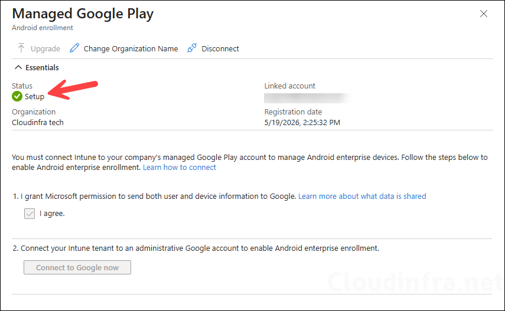The width and height of the screenshot is (505, 311).
Task: Open the Learn how to connect link
Action: coord(180,168)
